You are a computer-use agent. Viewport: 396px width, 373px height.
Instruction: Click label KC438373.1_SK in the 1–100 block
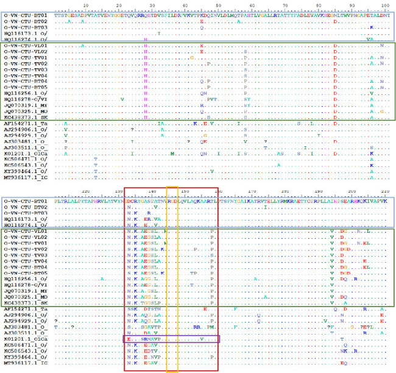tap(26, 118)
